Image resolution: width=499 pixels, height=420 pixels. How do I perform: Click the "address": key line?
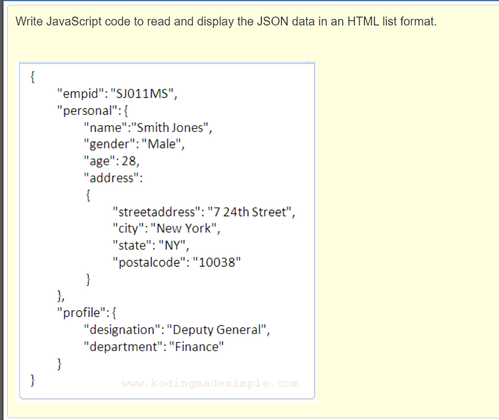click(x=113, y=178)
